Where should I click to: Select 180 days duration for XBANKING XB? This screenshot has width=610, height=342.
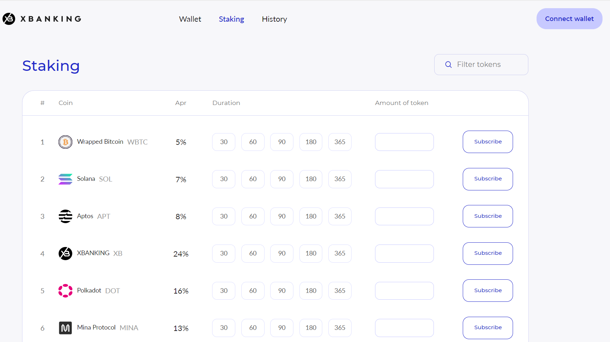(311, 253)
